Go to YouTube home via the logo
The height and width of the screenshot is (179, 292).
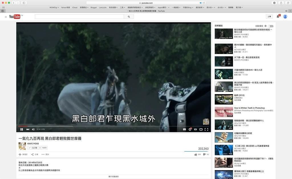click(15, 17)
